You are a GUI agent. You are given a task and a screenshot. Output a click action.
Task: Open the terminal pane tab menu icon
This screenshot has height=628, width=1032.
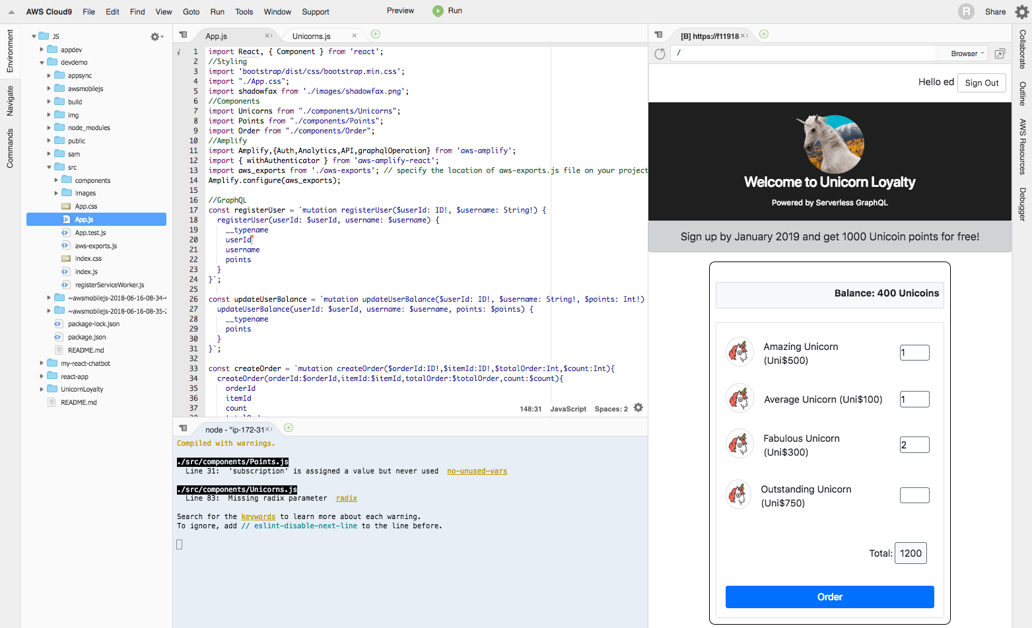click(184, 429)
